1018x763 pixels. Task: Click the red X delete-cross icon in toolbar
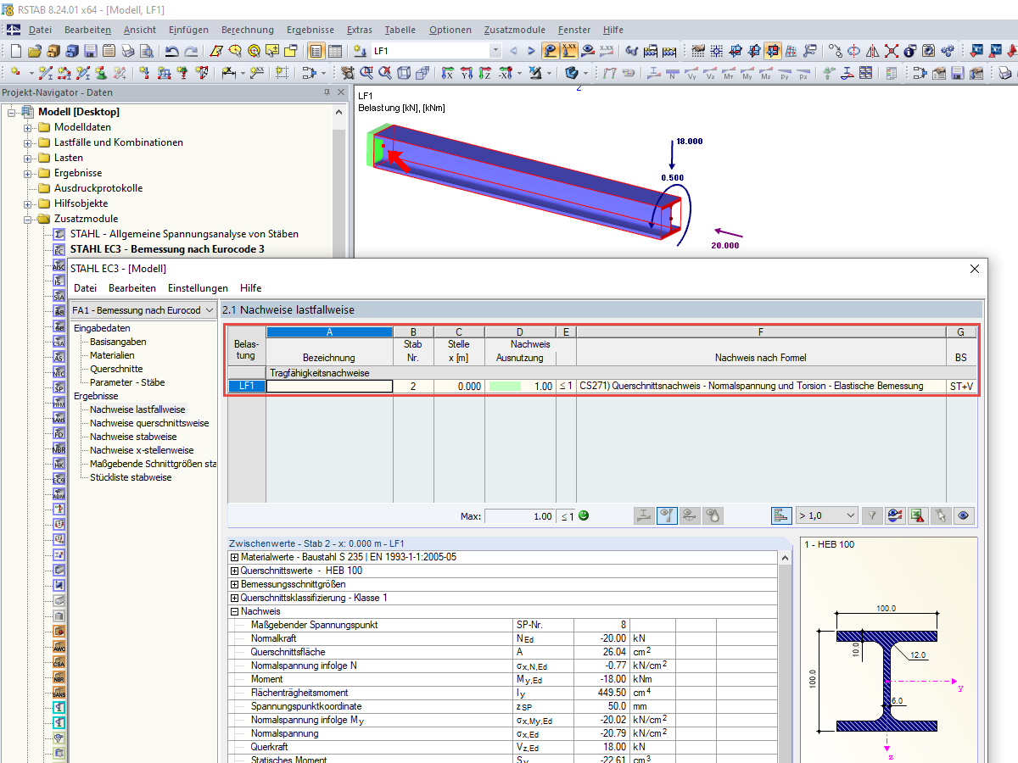(892, 51)
